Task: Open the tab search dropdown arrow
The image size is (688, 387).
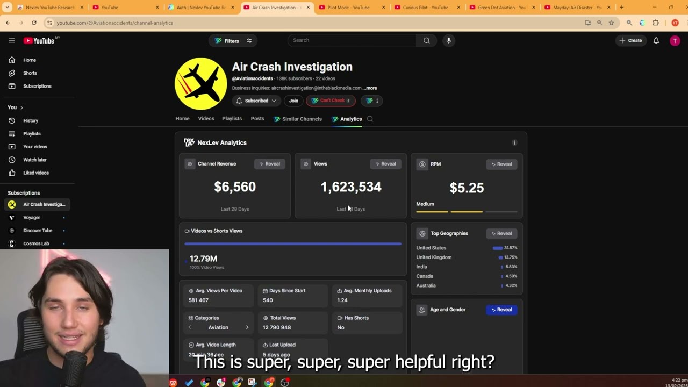Action: pyautogui.click(x=7, y=8)
